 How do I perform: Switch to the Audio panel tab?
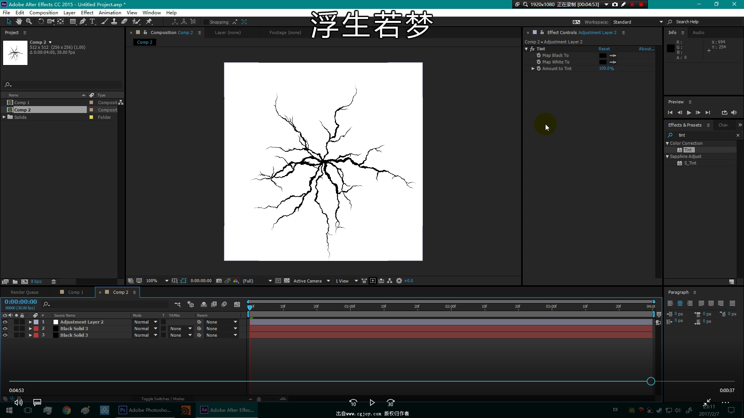click(x=698, y=33)
